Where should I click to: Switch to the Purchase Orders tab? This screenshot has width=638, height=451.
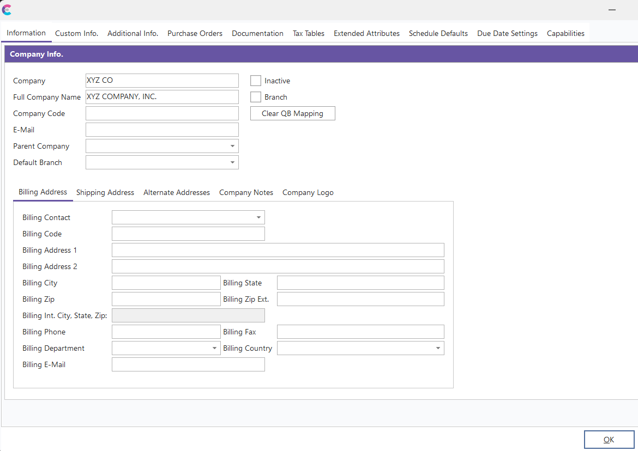pos(195,33)
